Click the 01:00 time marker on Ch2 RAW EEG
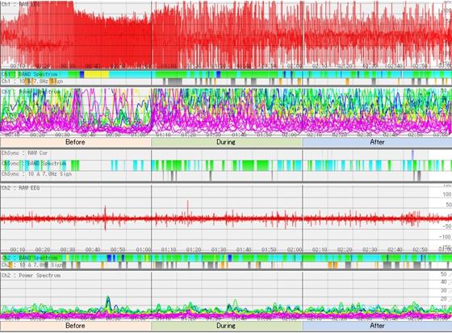 (144, 249)
